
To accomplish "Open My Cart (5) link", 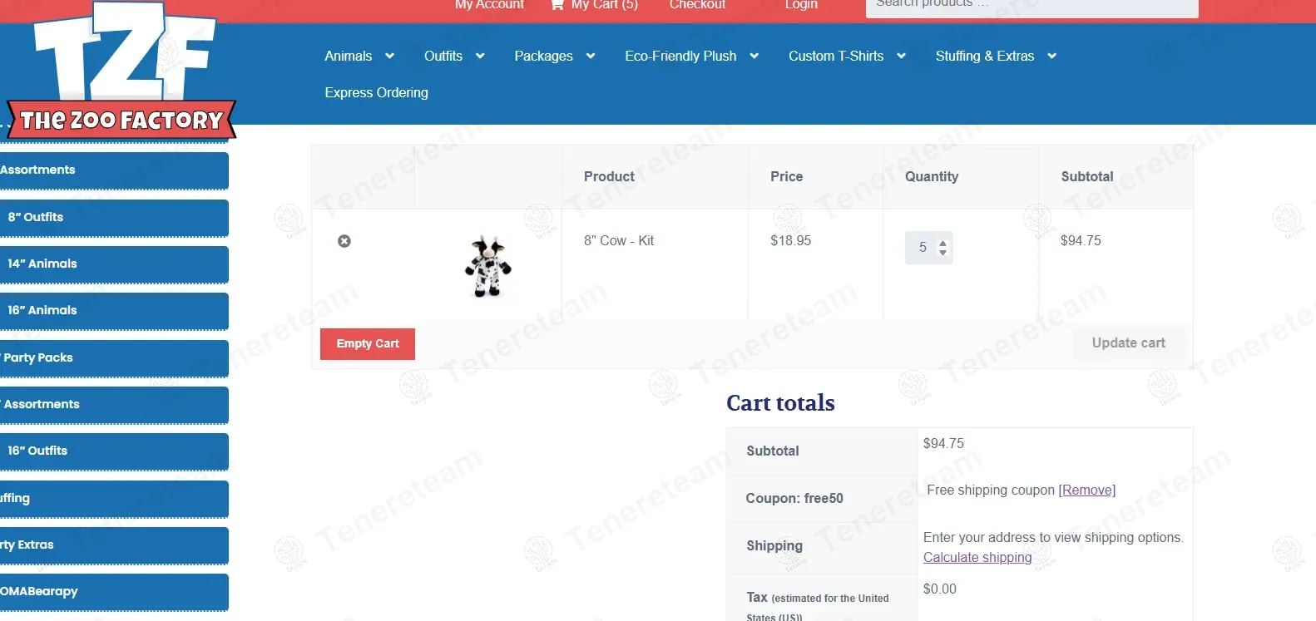I will 604,4.
